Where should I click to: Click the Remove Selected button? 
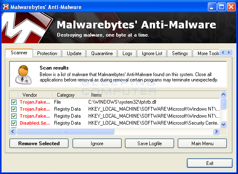pyautogui.click(x=39, y=144)
